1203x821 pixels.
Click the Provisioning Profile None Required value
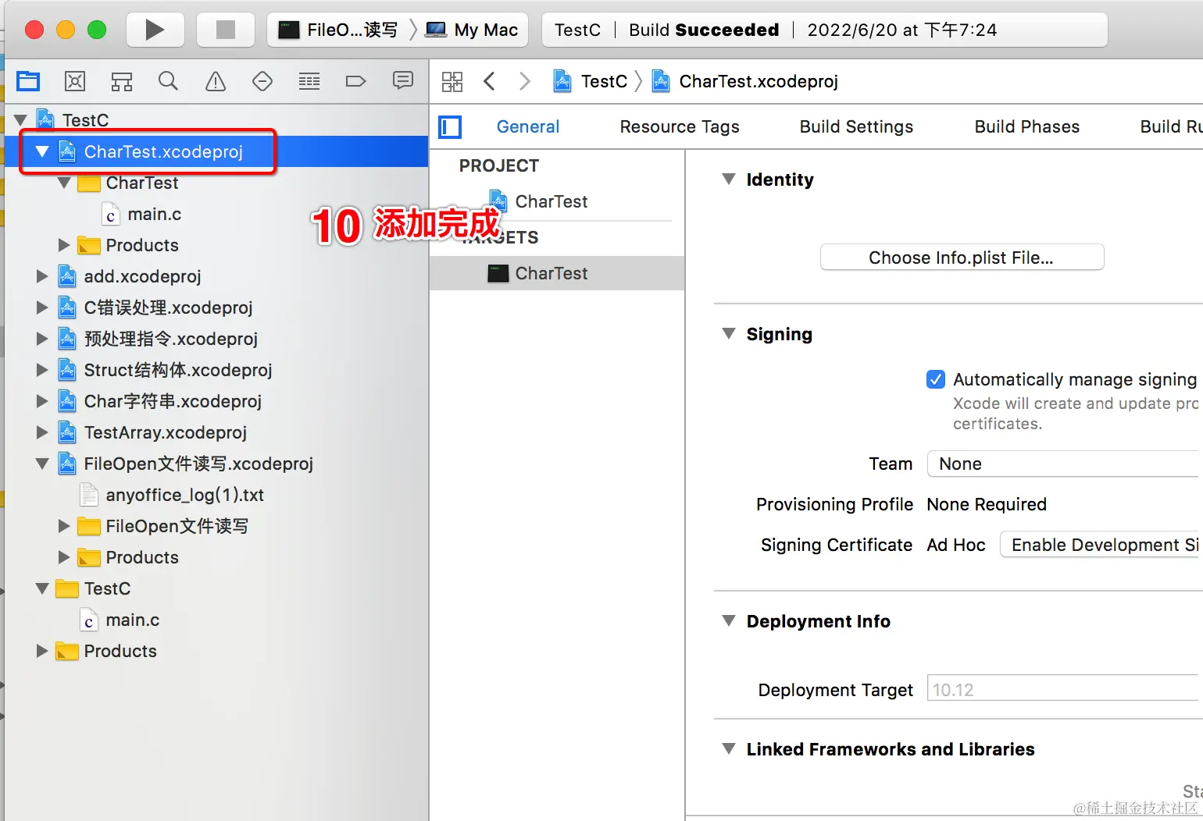987,504
